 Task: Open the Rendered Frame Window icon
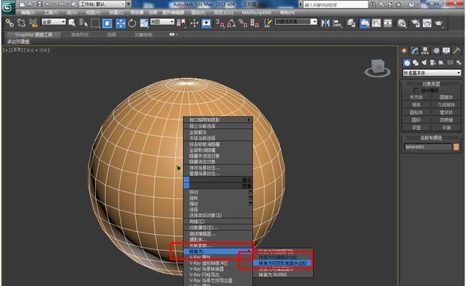(427, 23)
